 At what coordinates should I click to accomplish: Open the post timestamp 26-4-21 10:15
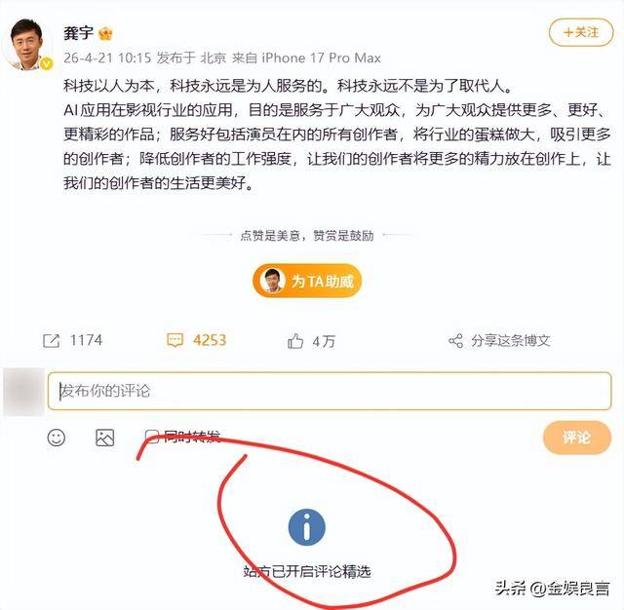(x=107, y=58)
